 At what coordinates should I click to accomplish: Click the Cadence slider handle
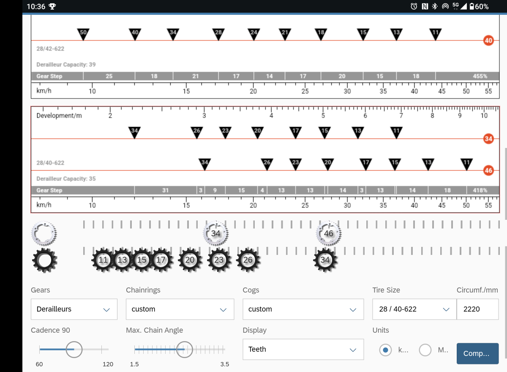(74, 349)
